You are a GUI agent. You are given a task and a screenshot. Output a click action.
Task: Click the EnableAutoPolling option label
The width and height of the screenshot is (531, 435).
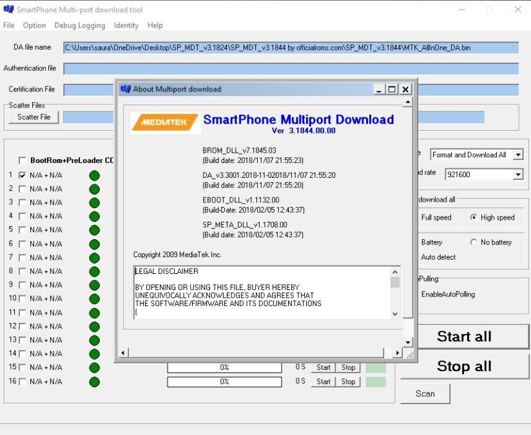(x=448, y=295)
